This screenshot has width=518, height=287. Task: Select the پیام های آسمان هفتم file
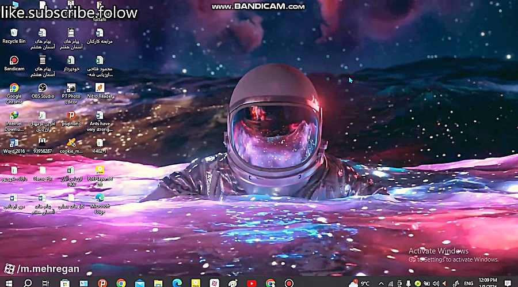click(71, 39)
